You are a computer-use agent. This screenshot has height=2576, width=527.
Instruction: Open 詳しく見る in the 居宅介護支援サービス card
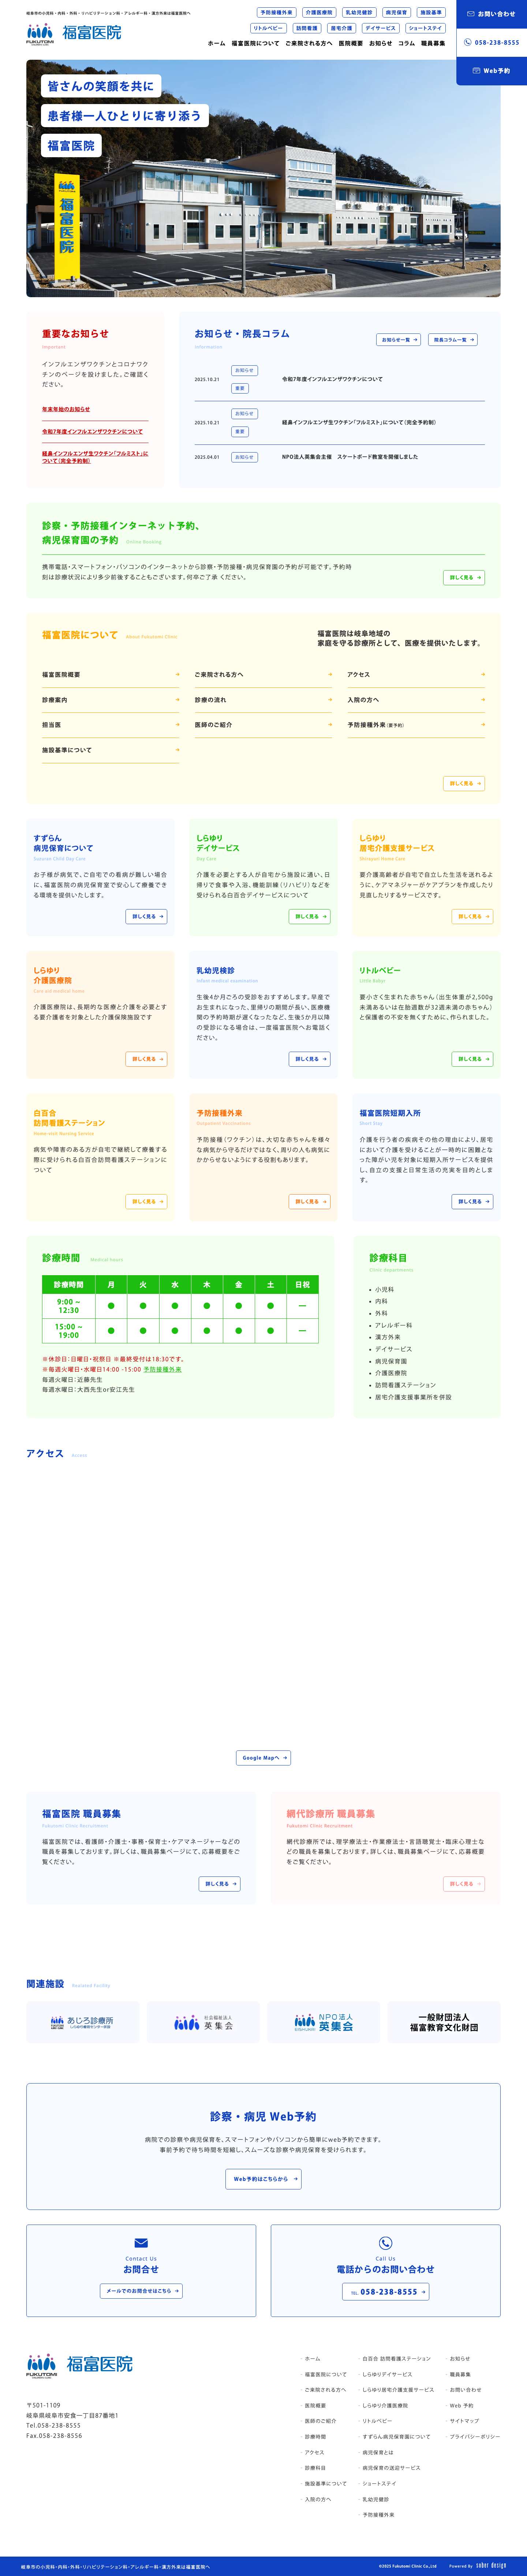pos(472,916)
